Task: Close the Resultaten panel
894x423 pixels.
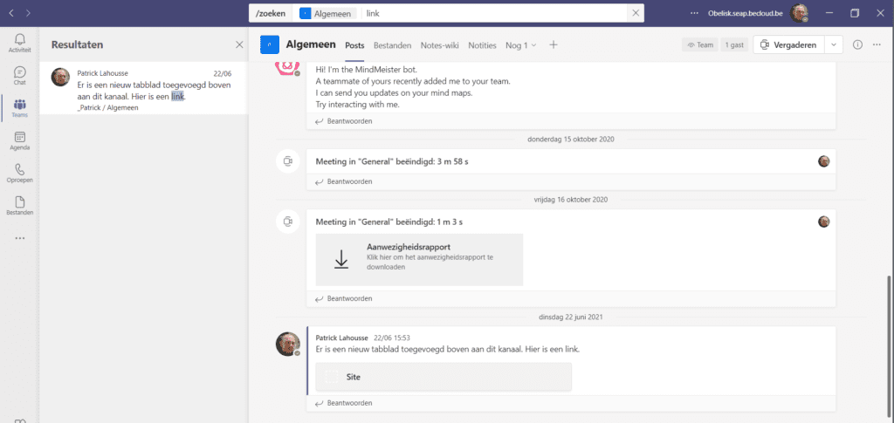Action: (239, 45)
